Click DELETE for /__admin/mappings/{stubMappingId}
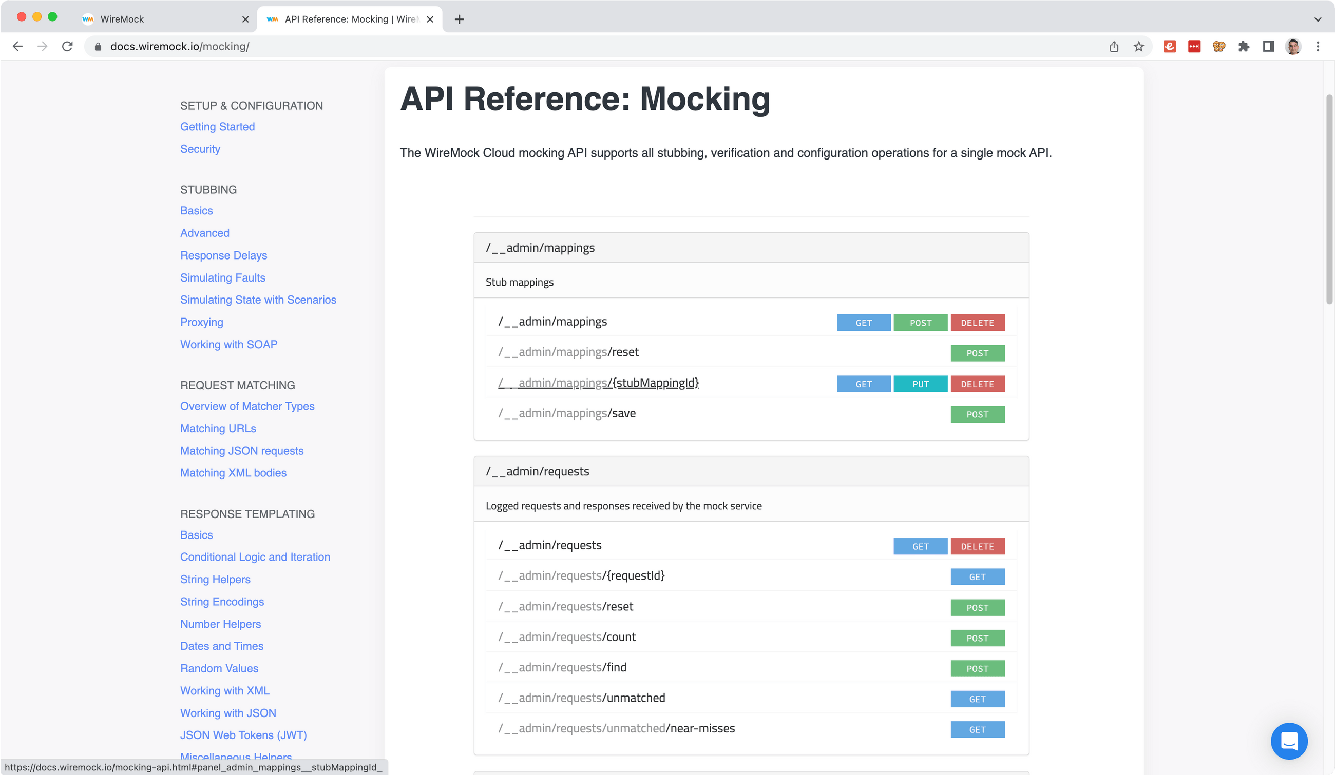Viewport: 1335px width, 776px height. coord(977,384)
